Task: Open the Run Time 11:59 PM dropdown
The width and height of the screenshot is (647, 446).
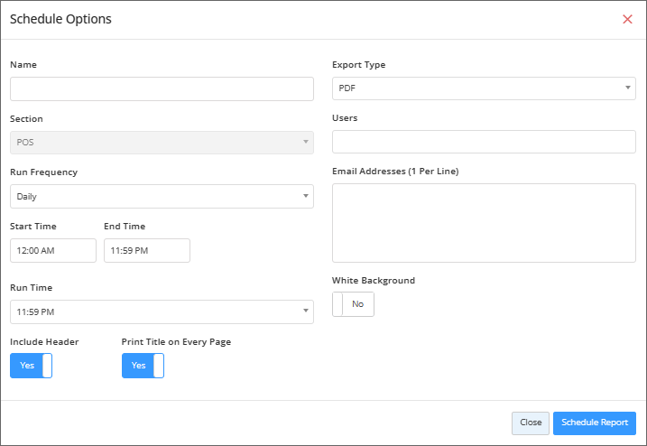Action: 162,311
